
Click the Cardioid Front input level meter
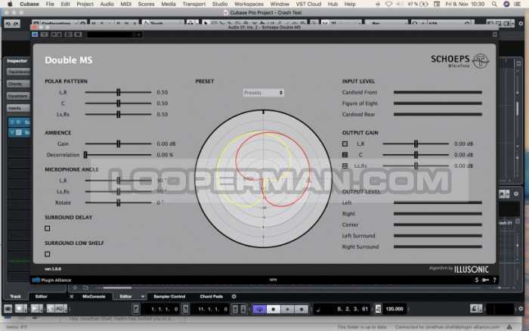pos(438,92)
